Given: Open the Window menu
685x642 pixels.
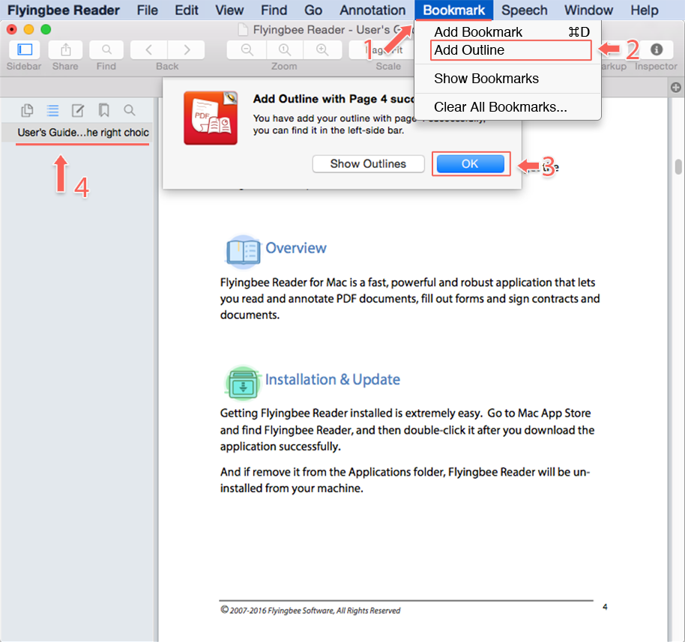Looking at the screenshot, I should coord(588,10).
